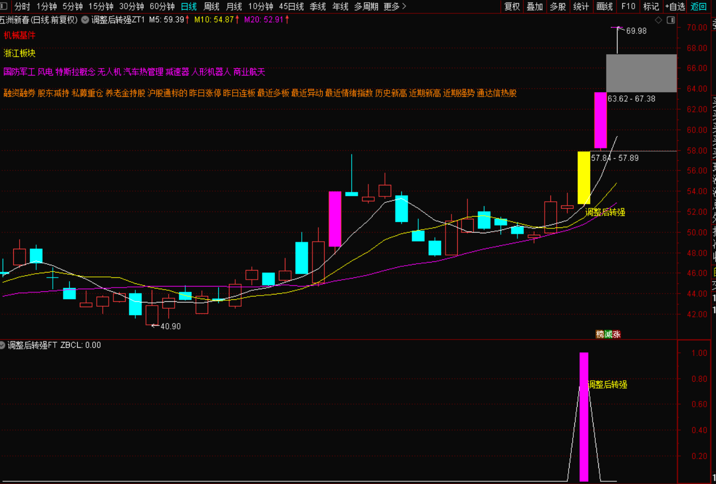
Task: Open the 调整后转强ZT1 indicator dropdown arrow
Action: (85, 20)
